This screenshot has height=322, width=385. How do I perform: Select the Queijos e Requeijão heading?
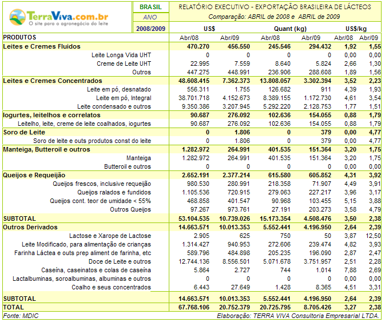pyautogui.click(x=34, y=175)
